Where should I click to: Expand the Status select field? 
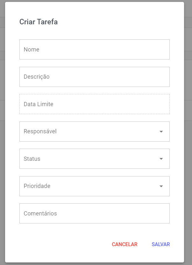(94, 159)
